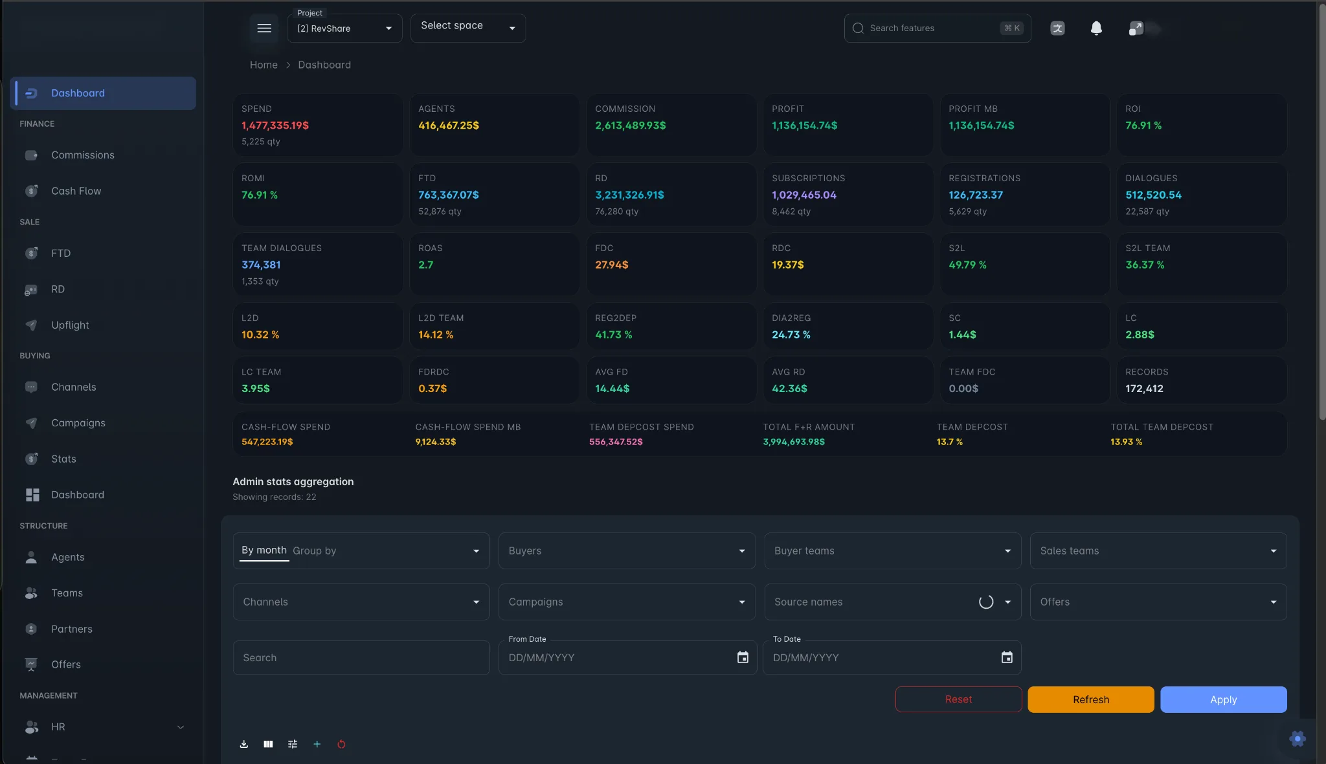Viewport: 1326px width, 764px height.
Task: Click the Agents sidebar icon
Action: click(x=31, y=557)
